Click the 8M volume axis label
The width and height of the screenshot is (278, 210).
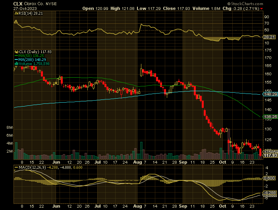[x=10, y=128]
